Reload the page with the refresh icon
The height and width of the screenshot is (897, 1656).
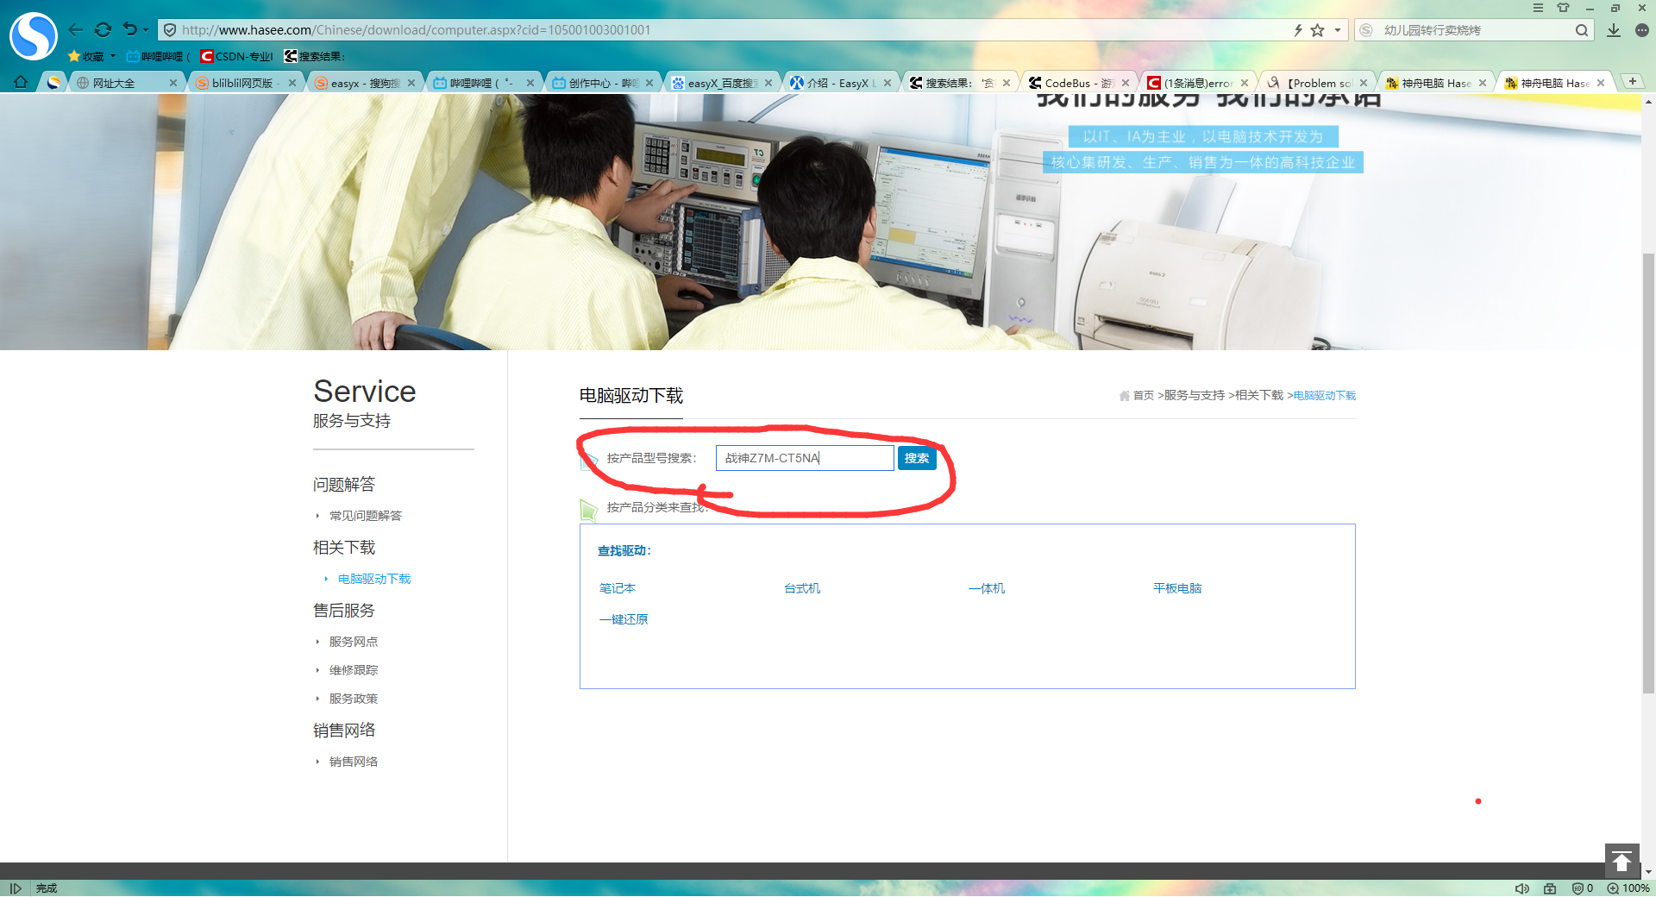pyautogui.click(x=103, y=30)
